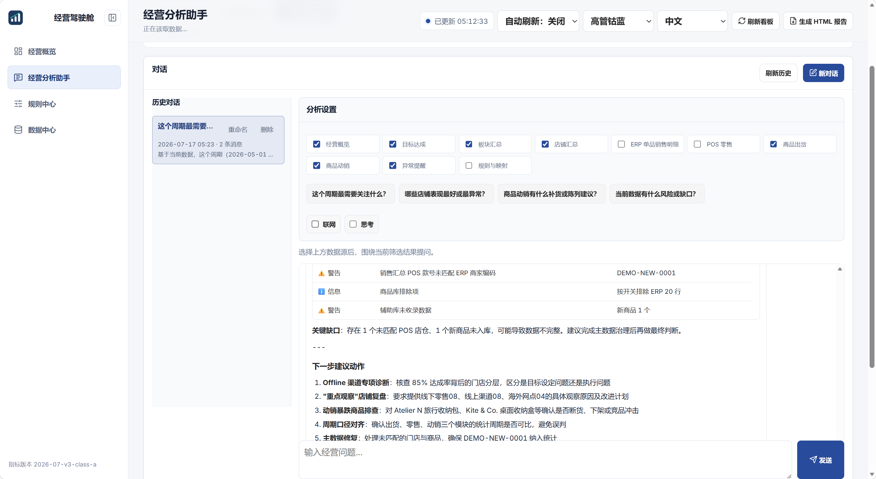Click the warning triangle icon on 辅助库未收录数据 row
The height and width of the screenshot is (479, 876).
coord(321,310)
